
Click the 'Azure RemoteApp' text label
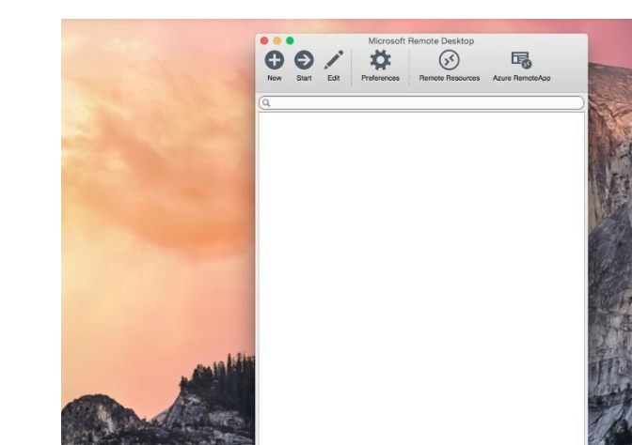click(x=521, y=79)
